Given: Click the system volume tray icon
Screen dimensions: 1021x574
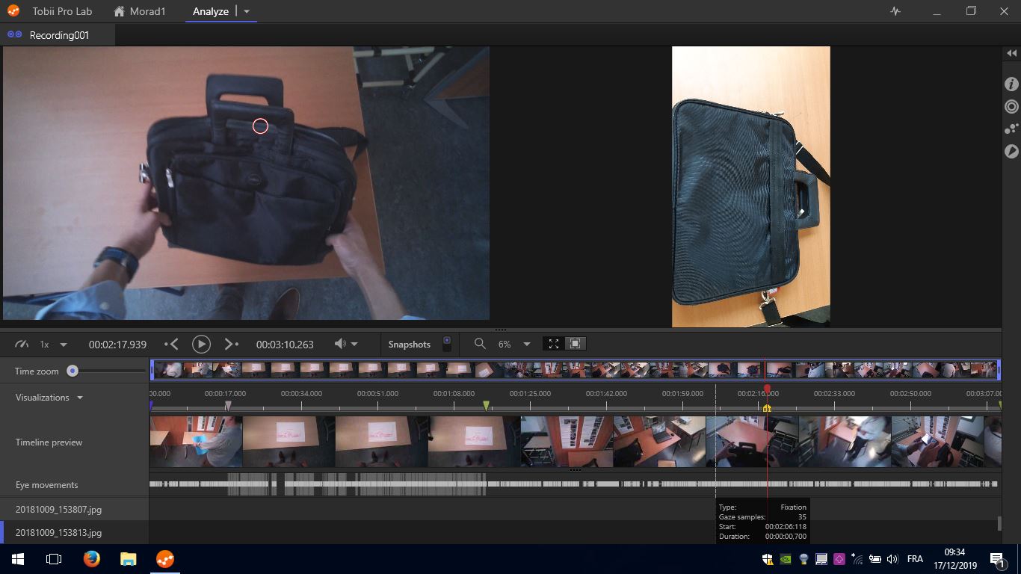Looking at the screenshot, I should point(892,559).
